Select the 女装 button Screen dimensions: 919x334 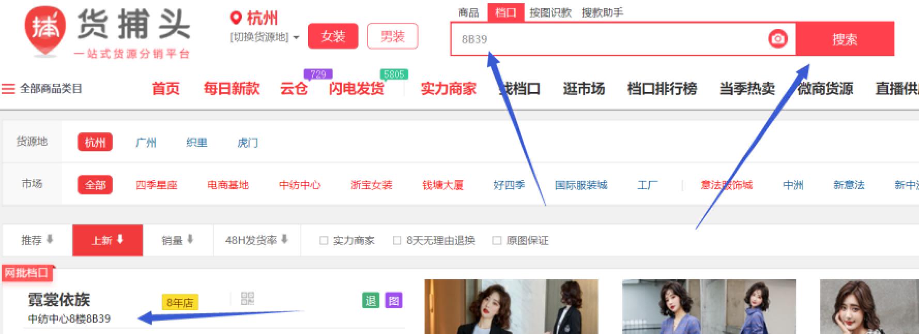[x=333, y=36]
